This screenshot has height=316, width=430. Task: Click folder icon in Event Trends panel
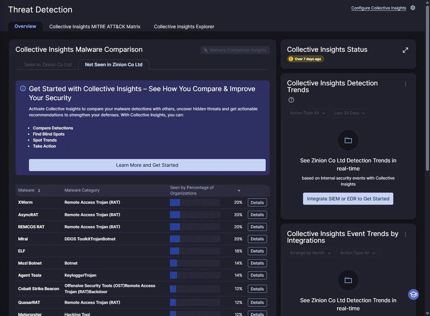[x=348, y=280]
